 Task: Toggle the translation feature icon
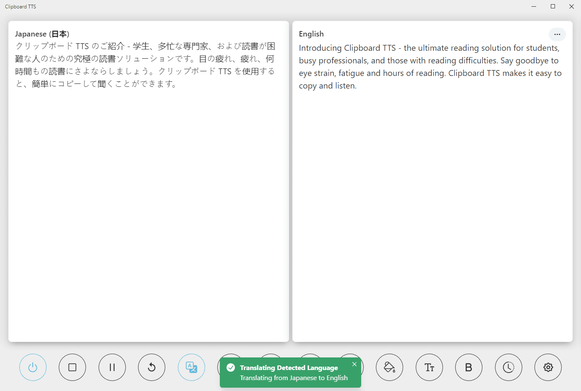pyautogui.click(x=191, y=368)
